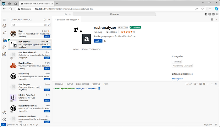The height and width of the screenshot is (127, 220).
Task: Expand Install dropdown on rust-analyzer details page
Action: pyautogui.click(x=101, y=41)
